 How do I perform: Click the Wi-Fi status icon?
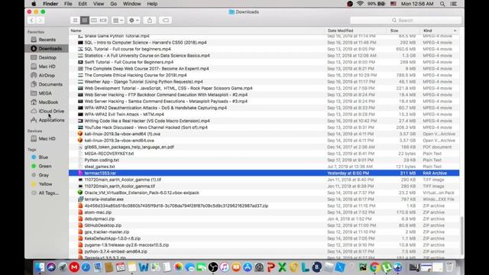pyautogui.click(x=360, y=4)
